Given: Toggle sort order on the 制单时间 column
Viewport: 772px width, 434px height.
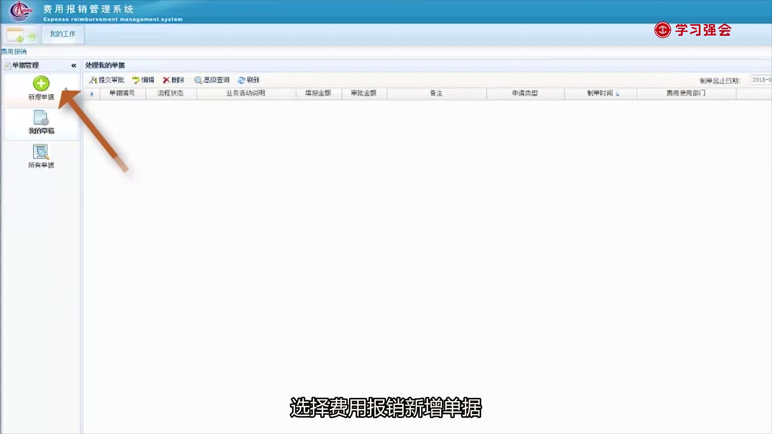Looking at the screenshot, I should [x=601, y=94].
